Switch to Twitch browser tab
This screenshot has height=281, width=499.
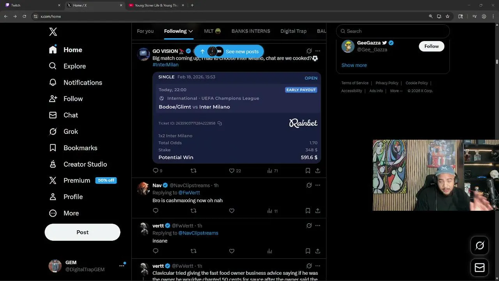(x=33, y=5)
